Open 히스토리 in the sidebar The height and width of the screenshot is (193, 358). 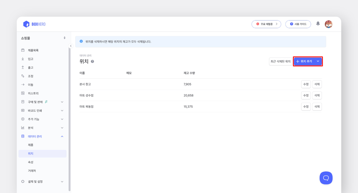click(x=33, y=93)
